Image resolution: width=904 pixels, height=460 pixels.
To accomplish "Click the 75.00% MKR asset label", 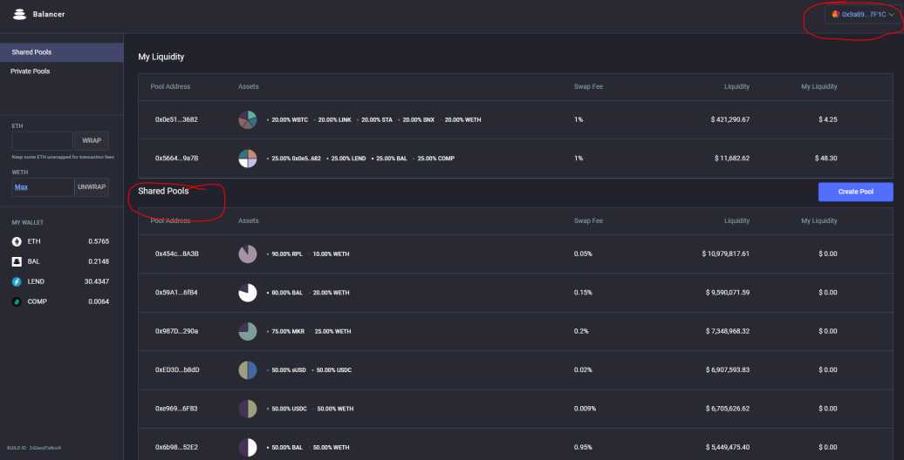I will coord(288,331).
